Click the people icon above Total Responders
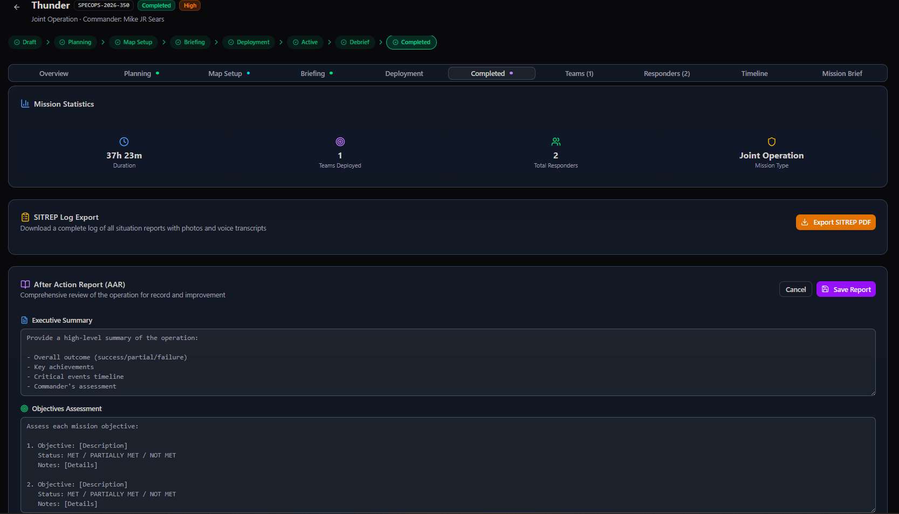This screenshot has width=899, height=514. tap(556, 142)
